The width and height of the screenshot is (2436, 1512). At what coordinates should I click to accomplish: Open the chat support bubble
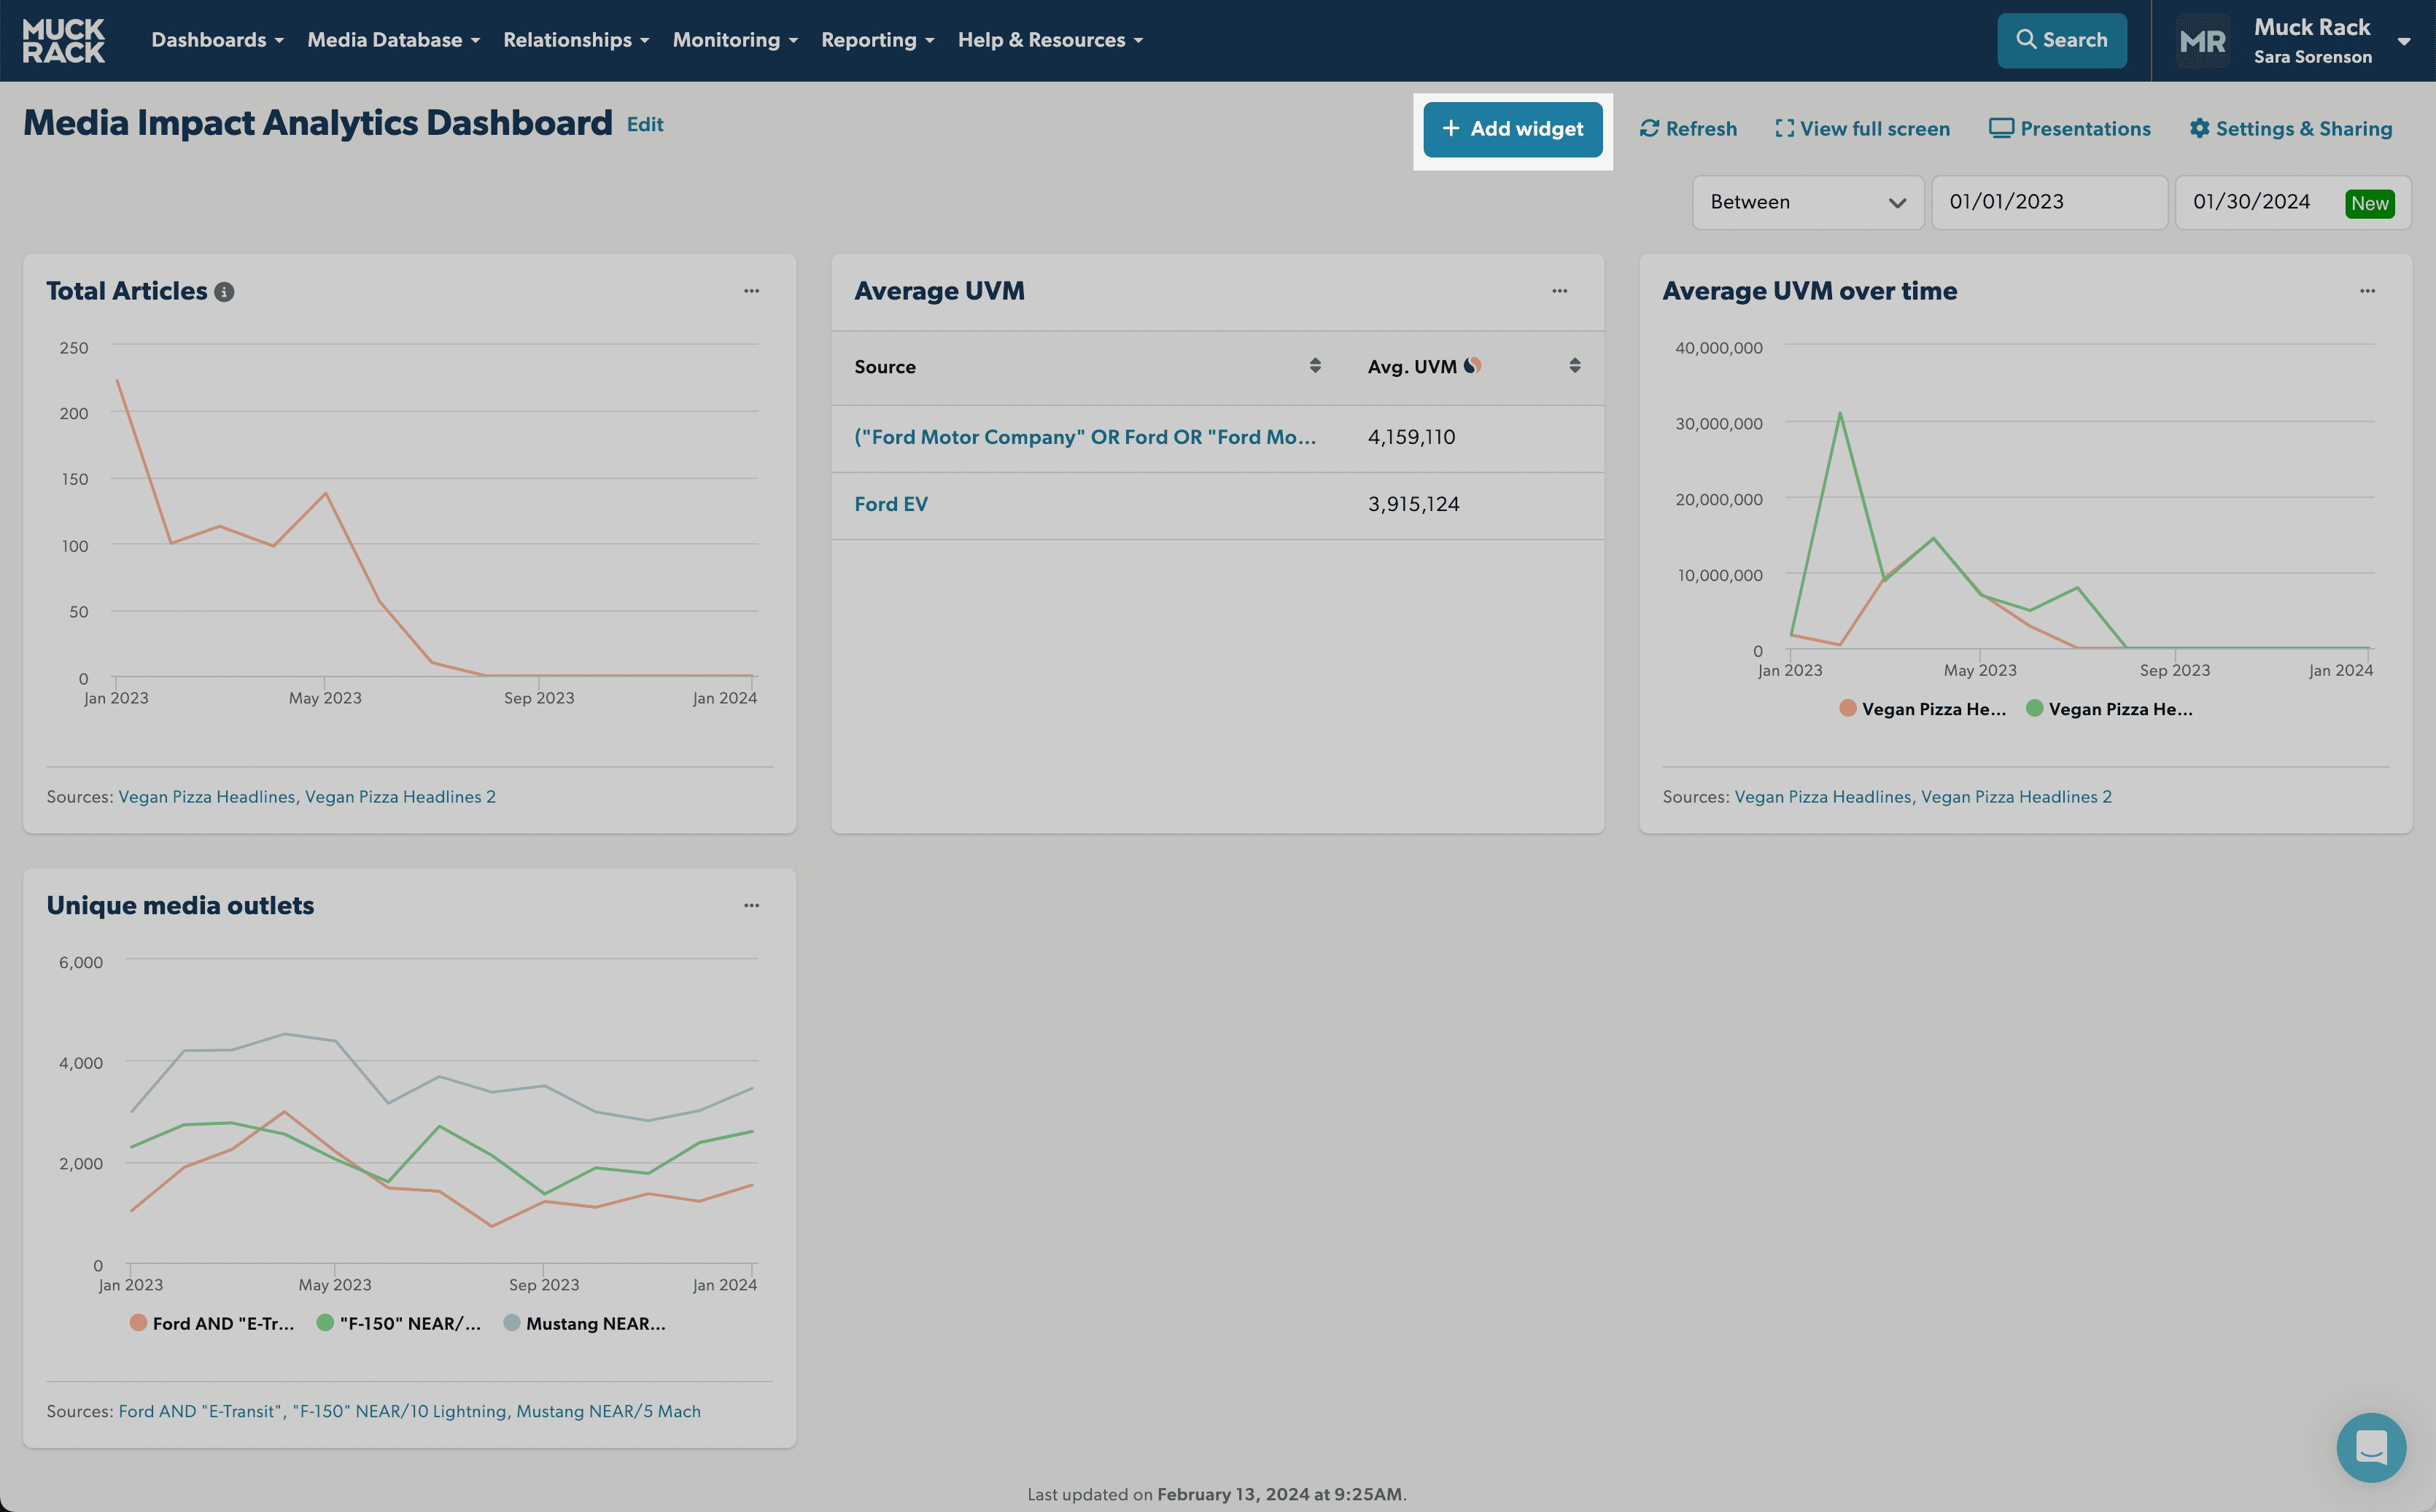click(2371, 1447)
